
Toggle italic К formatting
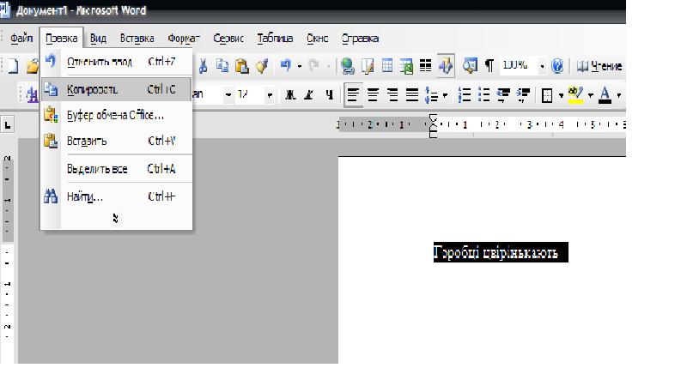309,94
